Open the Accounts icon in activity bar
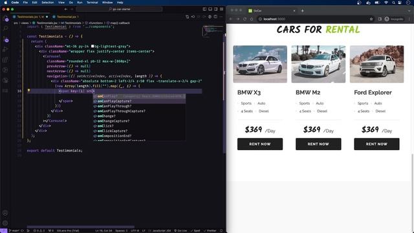 tap(5, 213)
